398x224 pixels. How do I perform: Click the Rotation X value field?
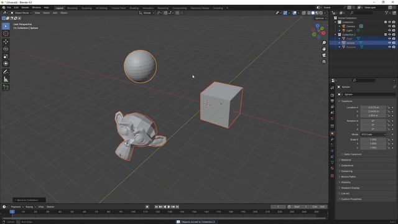pos(373,121)
